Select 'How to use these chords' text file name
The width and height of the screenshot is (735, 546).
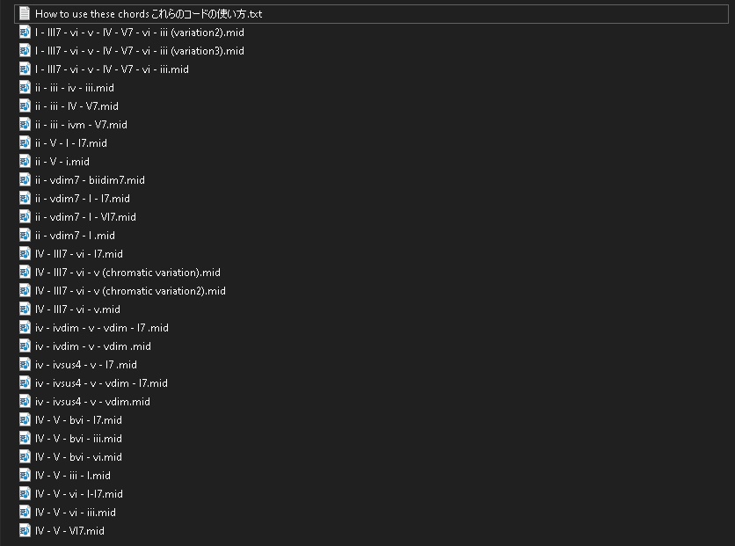tap(148, 14)
